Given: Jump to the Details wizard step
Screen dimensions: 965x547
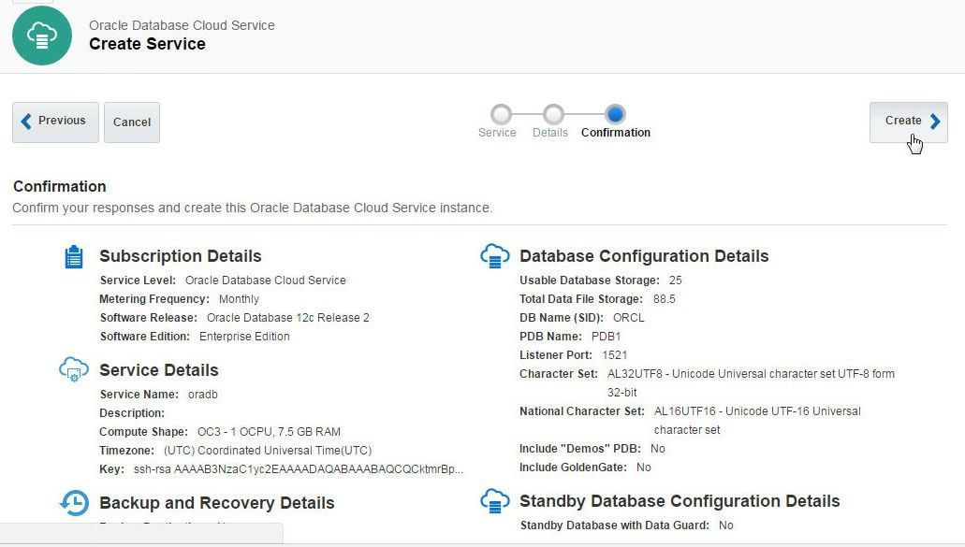Looking at the screenshot, I should pyautogui.click(x=552, y=114).
